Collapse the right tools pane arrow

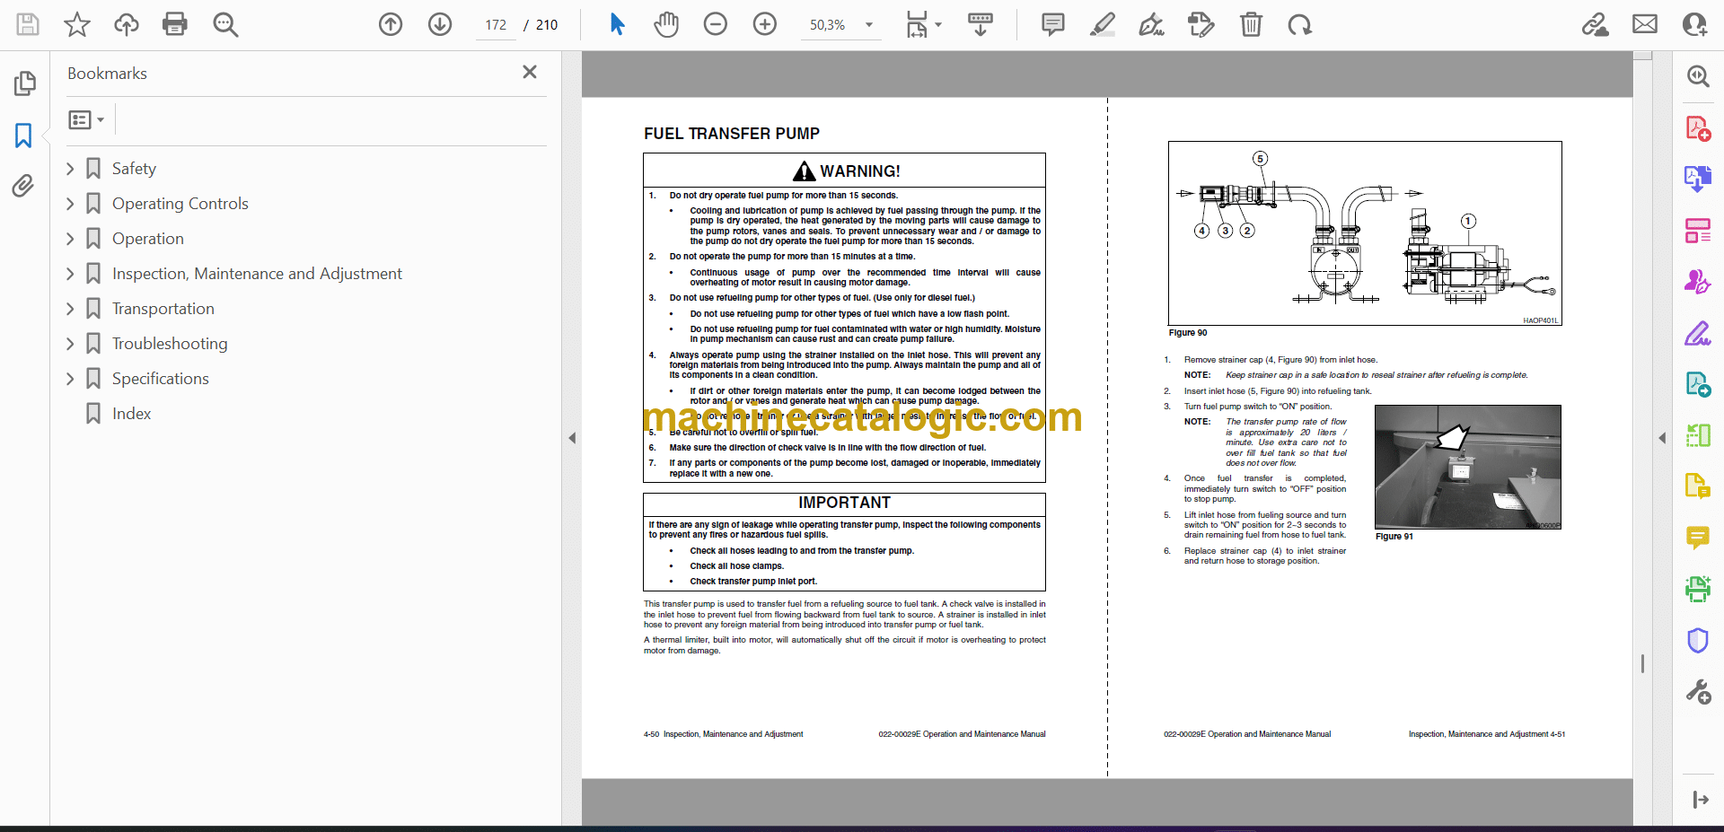[x=1662, y=438]
